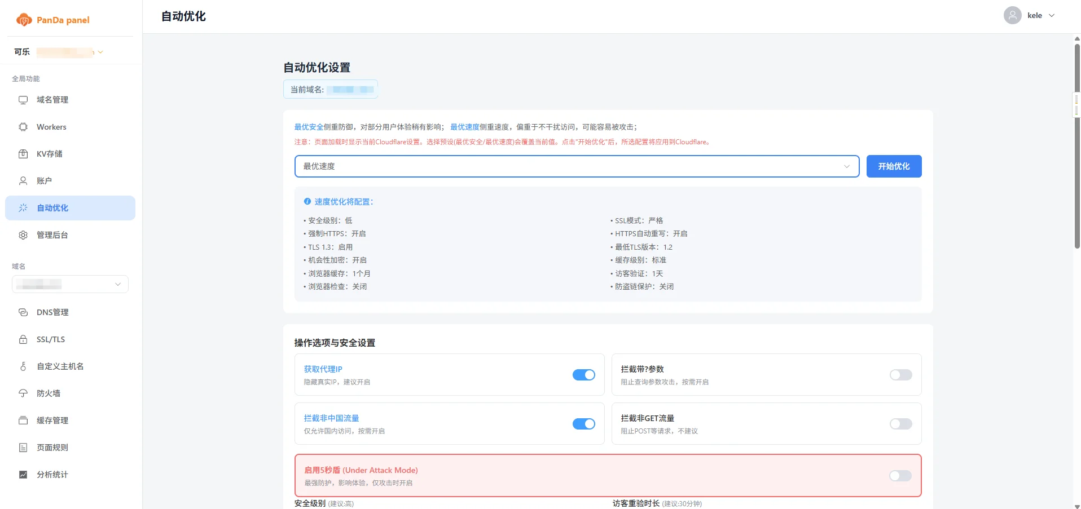Image resolution: width=1081 pixels, height=509 pixels.
Task: Click the 防火墙 umbrella icon
Action: click(x=23, y=393)
